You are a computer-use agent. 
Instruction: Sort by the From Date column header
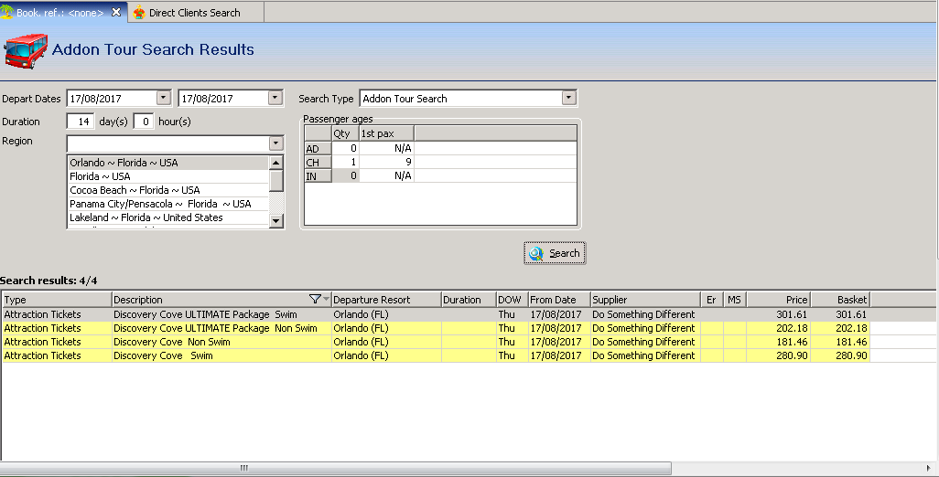tap(559, 300)
